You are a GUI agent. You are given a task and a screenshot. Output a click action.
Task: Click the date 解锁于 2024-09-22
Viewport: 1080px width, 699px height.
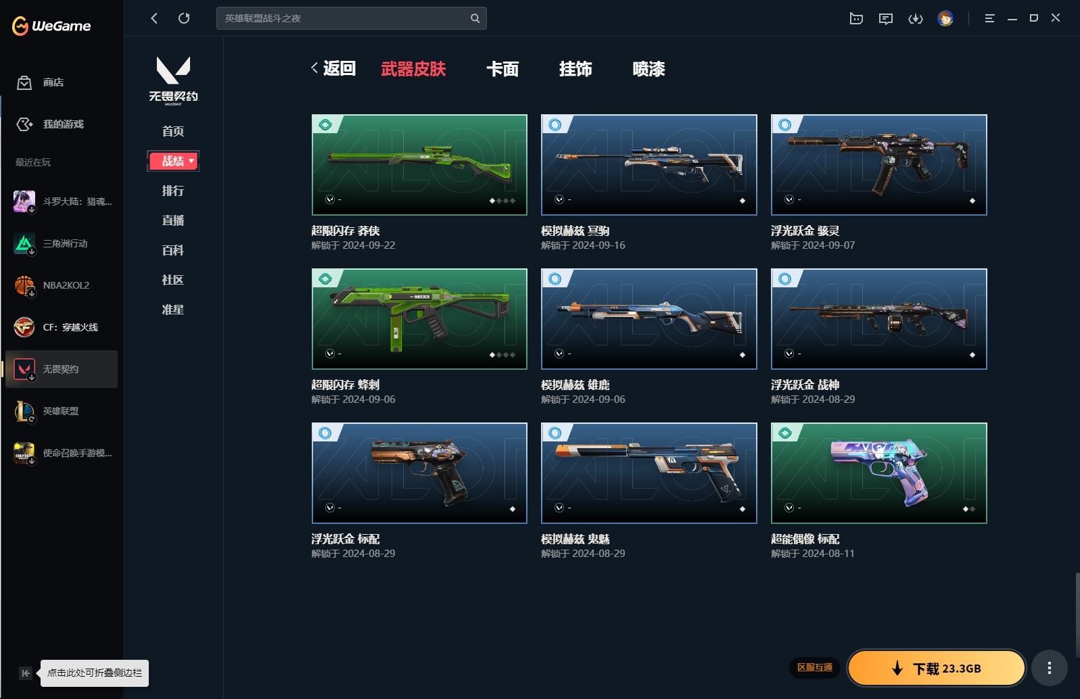click(x=353, y=245)
